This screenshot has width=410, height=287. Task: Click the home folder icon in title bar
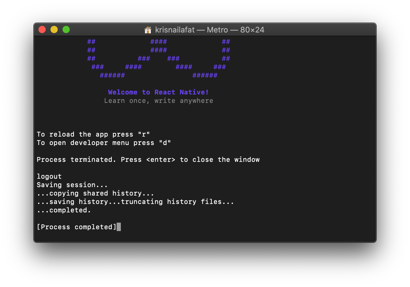148,30
